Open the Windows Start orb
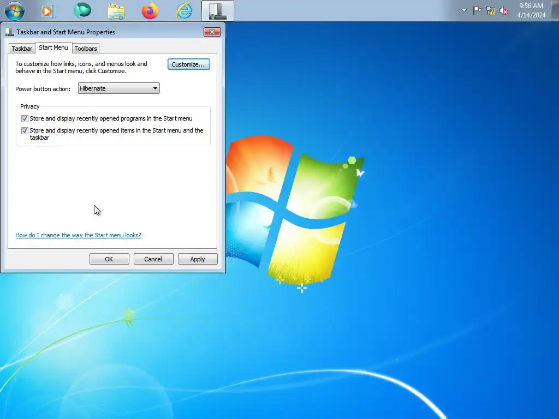This screenshot has width=559, height=419. tap(15, 11)
